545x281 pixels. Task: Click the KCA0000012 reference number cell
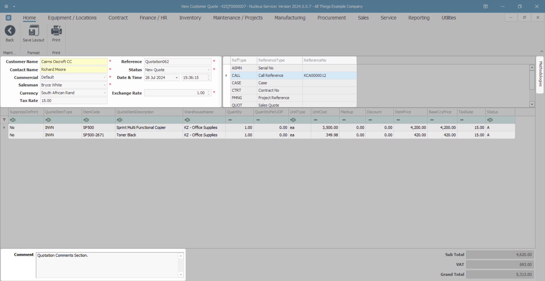(x=329, y=75)
